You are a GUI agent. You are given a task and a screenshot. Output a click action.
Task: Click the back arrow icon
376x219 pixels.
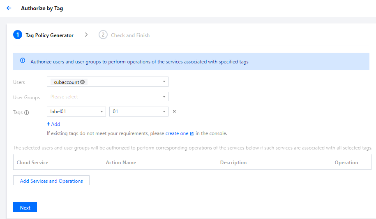[9, 8]
